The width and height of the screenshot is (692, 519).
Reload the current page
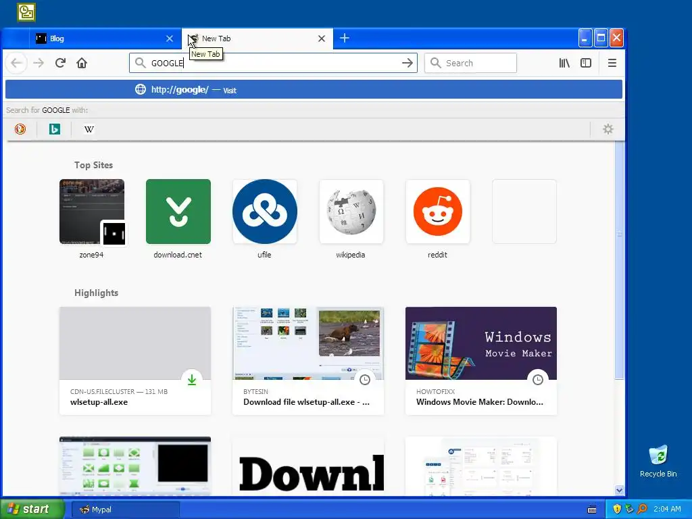click(60, 63)
